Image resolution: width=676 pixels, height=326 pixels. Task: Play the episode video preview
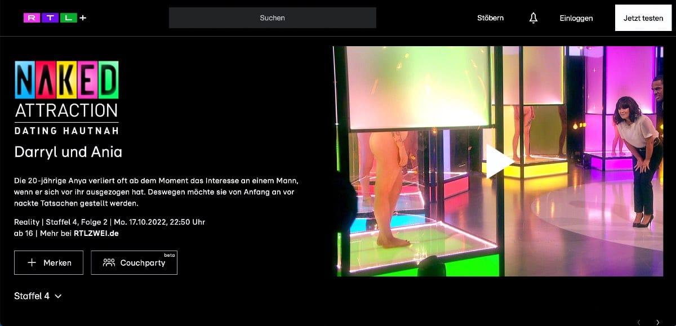tap(500, 161)
